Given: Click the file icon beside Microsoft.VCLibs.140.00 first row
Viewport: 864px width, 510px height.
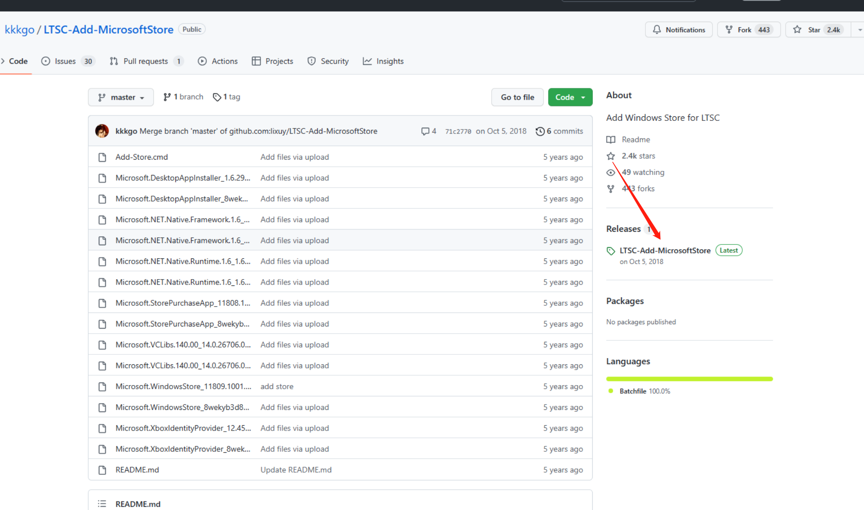Looking at the screenshot, I should coord(102,345).
